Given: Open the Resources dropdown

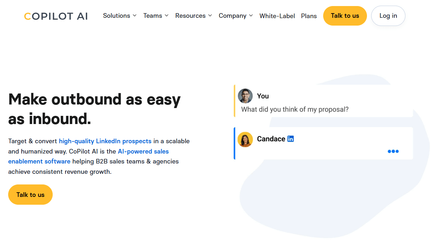Looking at the screenshot, I should click(191, 16).
